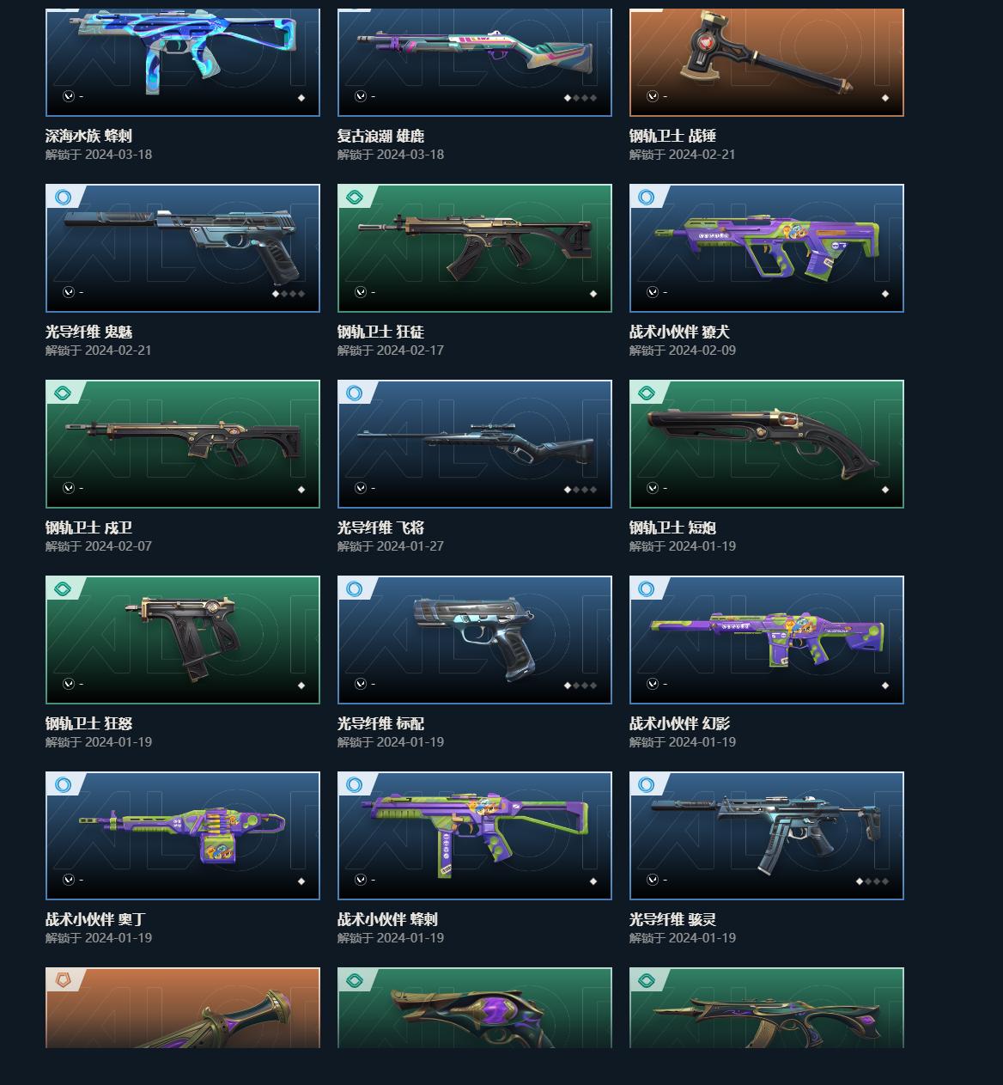The height and width of the screenshot is (1085, 1003).
Task: Click the currency icon on 钢轨卫士 短炮 card
Action: point(653,488)
